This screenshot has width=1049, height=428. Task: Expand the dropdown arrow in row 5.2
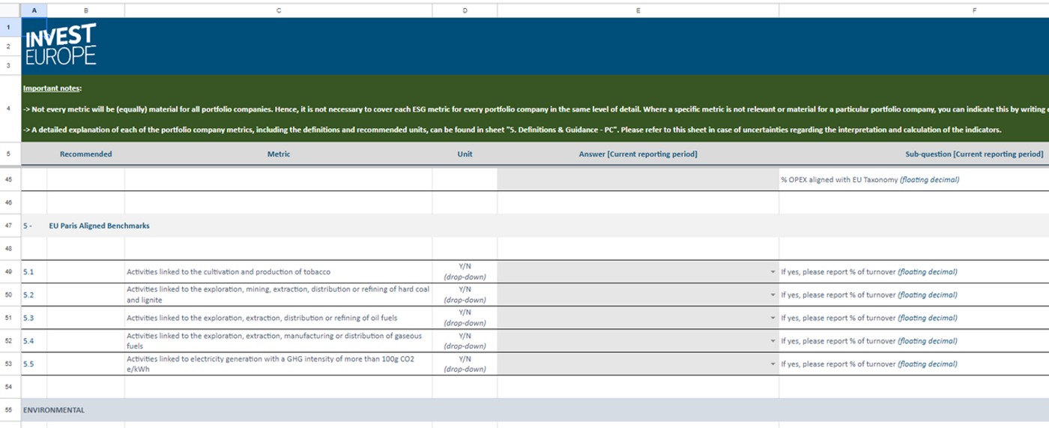tap(773, 295)
